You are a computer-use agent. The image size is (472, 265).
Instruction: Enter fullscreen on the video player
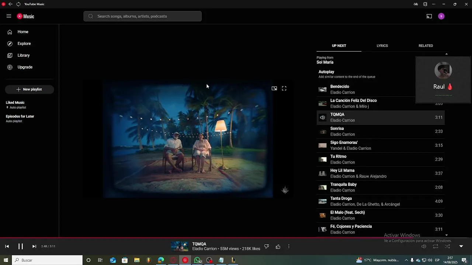click(x=284, y=88)
